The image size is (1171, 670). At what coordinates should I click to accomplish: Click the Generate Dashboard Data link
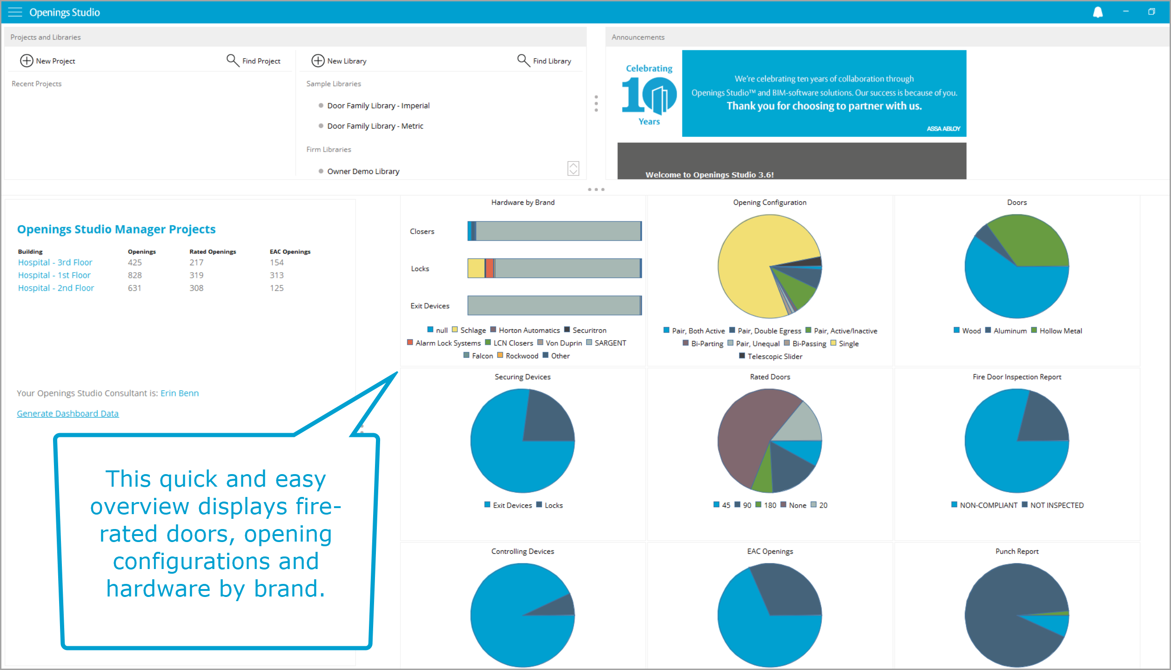(x=67, y=413)
